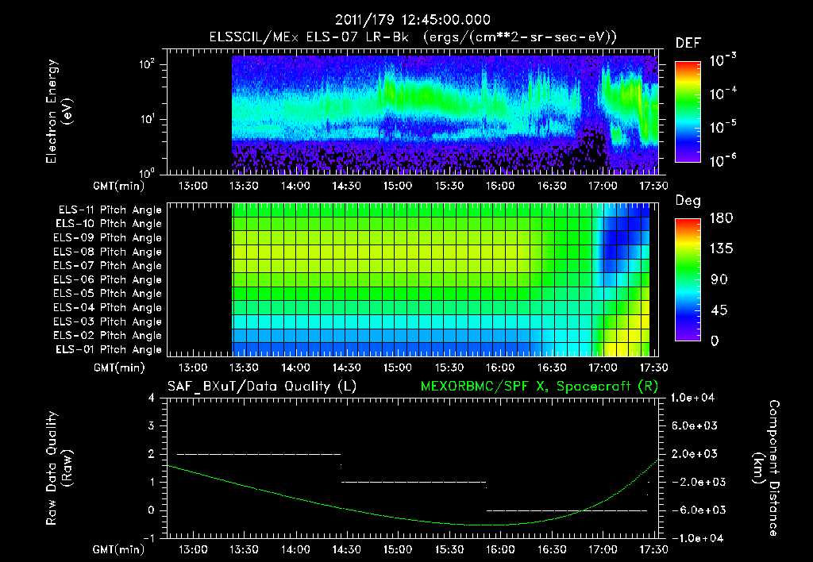Select the ELS-08 Pitch Angle row label
This screenshot has width=813, height=562.
(x=108, y=252)
